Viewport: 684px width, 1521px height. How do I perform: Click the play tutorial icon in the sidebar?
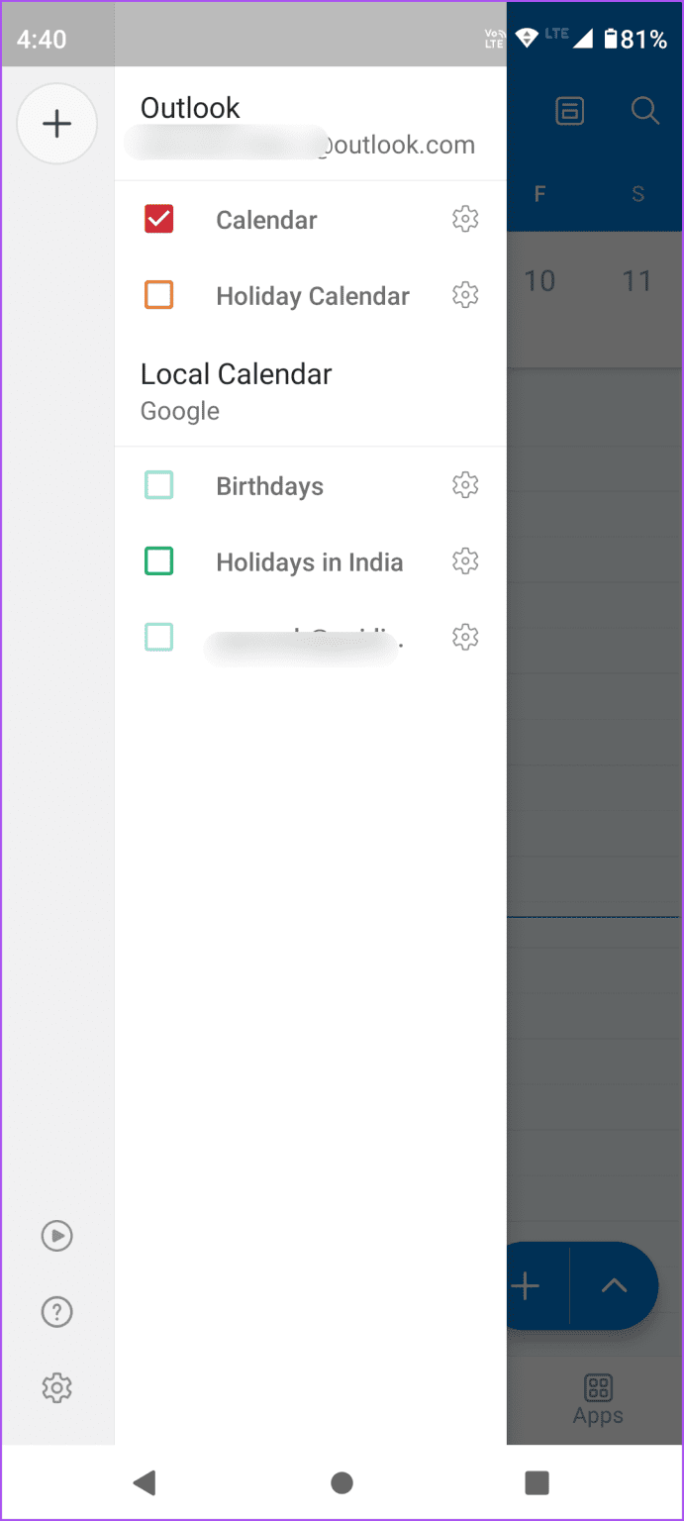(x=56, y=1235)
